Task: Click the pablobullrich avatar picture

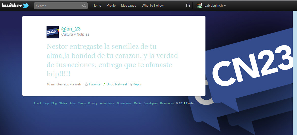Action: (199, 6)
